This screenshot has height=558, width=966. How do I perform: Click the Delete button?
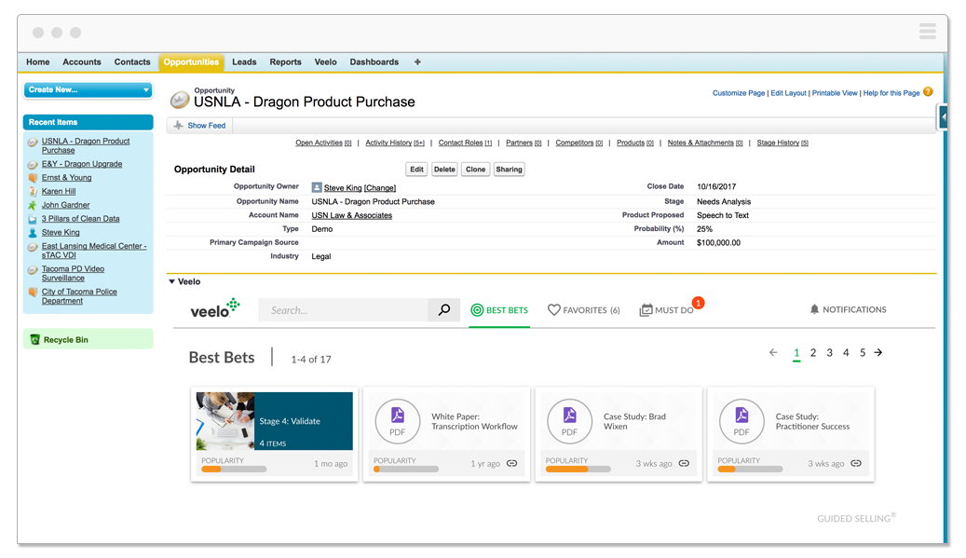coord(444,170)
